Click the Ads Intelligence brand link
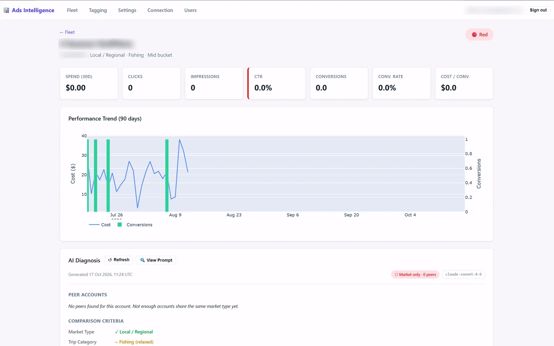 tap(29, 10)
